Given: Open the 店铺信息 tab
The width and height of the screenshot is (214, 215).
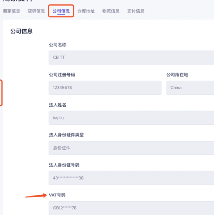Looking at the screenshot, I should click(x=36, y=11).
